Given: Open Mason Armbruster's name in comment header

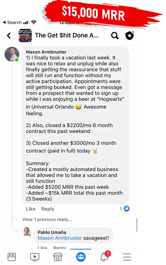Looking at the screenshot, I should click(x=46, y=52).
